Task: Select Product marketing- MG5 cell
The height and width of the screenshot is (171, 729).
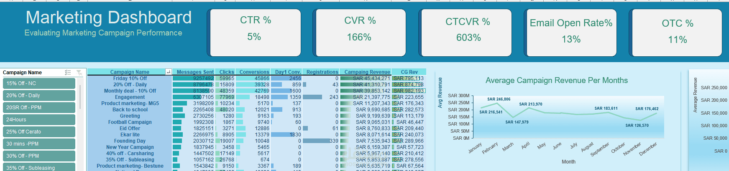Action: (x=130, y=103)
